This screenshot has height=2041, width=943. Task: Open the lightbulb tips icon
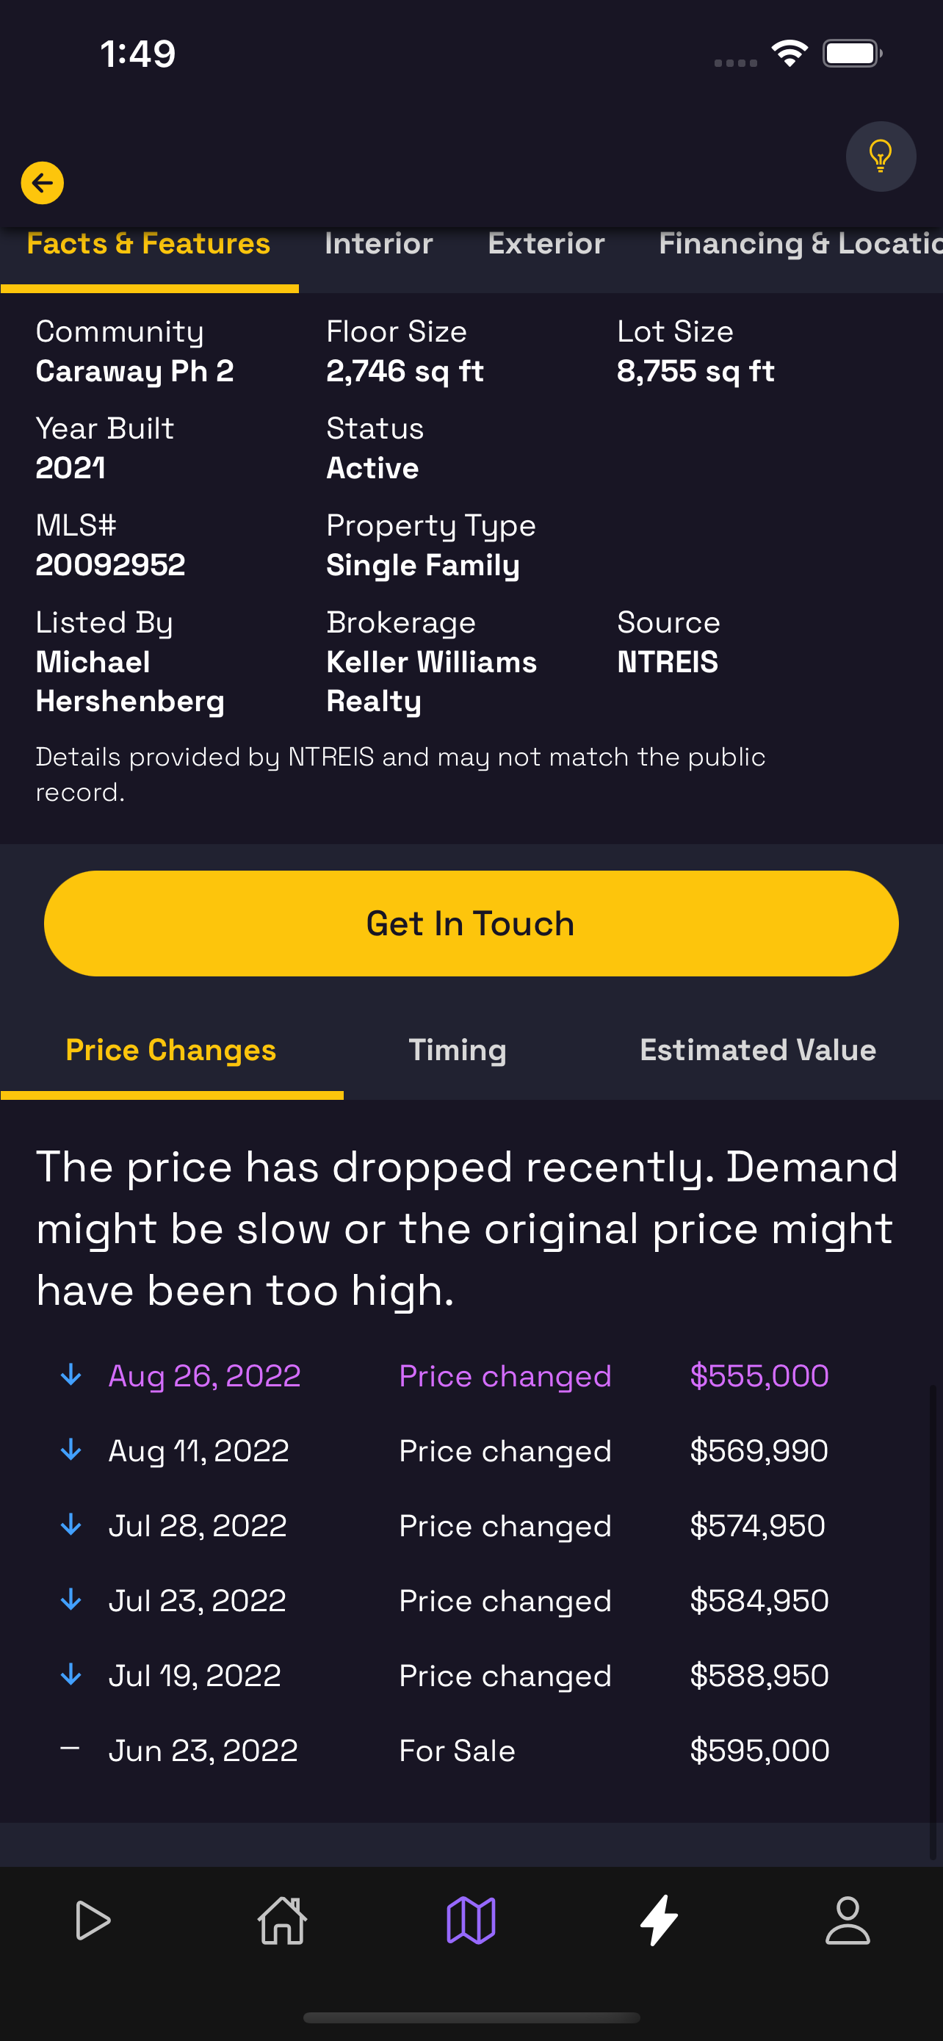tap(881, 156)
